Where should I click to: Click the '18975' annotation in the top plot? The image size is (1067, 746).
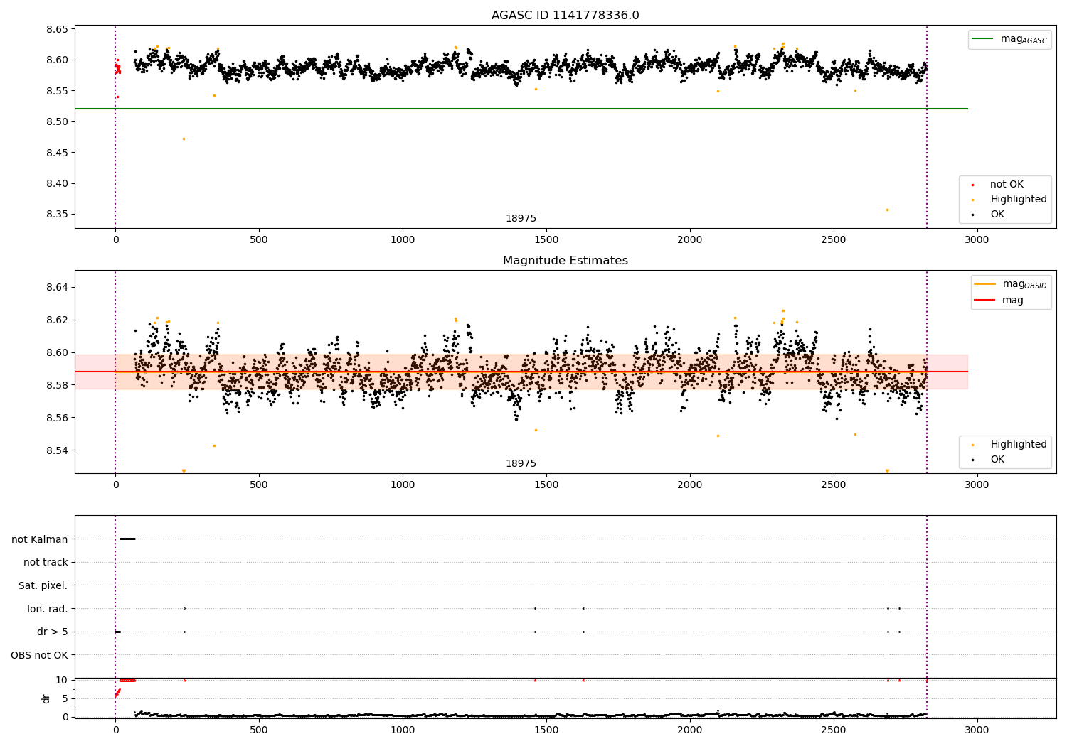pyautogui.click(x=521, y=219)
